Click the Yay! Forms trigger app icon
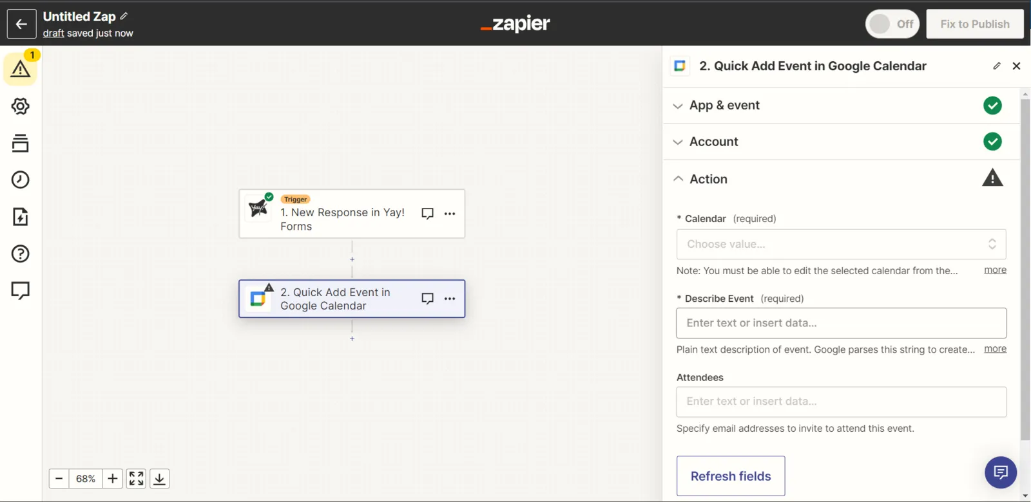This screenshot has width=1031, height=502. (258, 207)
